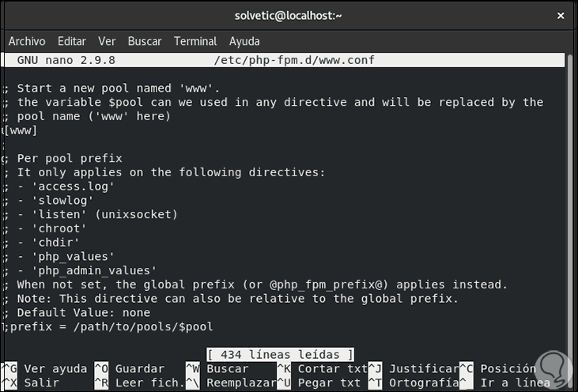This screenshot has height=392, width=578.
Task: Open the Ayuda menu
Action: (x=244, y=41)
